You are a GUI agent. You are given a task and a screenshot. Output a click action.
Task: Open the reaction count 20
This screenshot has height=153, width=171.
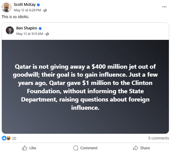click(x=14, y=138)
